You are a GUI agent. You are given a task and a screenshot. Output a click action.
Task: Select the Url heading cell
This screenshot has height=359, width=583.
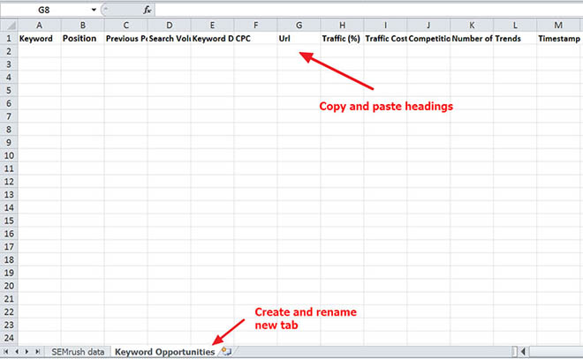(299, 39)
